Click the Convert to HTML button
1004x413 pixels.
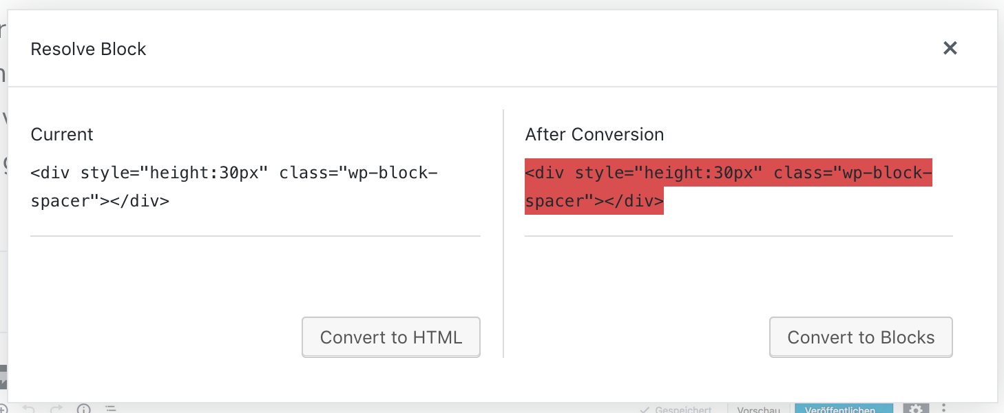pos(391,337)
